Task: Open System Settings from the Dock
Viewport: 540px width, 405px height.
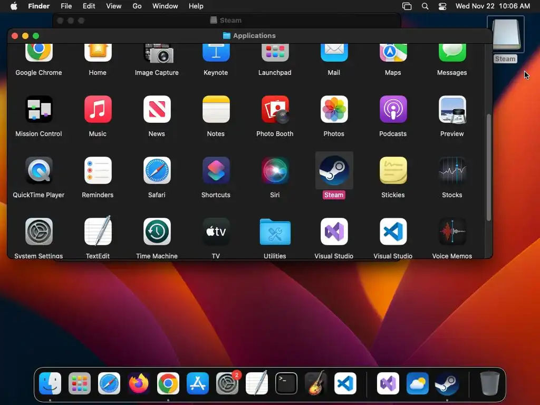Action: tap(227, 383)
